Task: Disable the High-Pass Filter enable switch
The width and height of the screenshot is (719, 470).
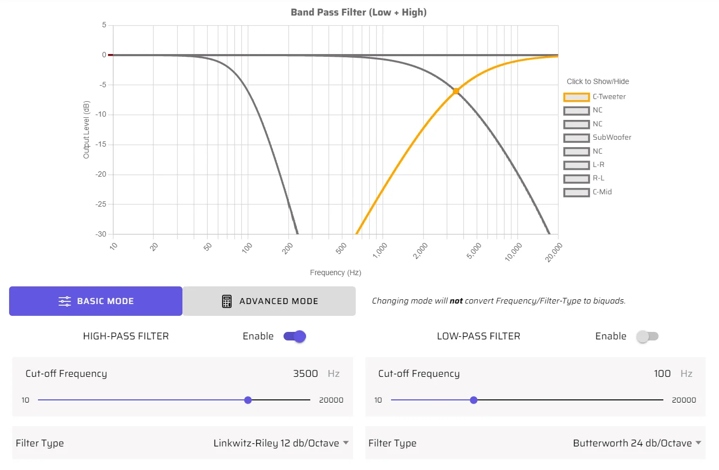Action: click(x=295, y=336)
